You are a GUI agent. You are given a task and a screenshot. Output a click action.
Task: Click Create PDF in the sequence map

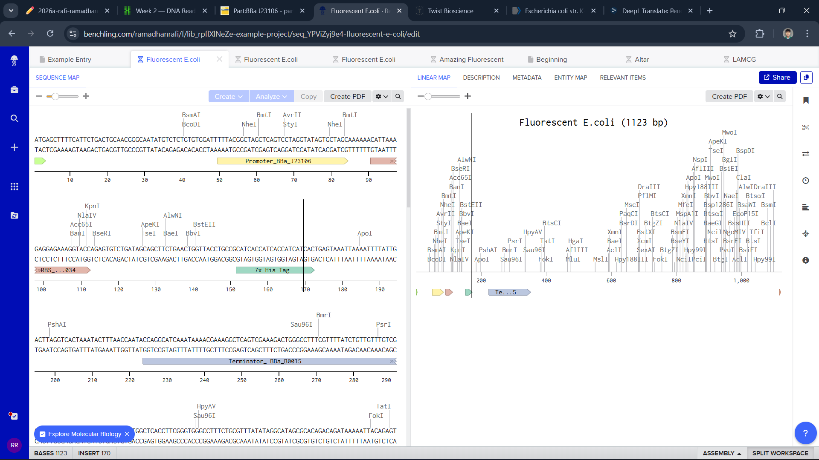click(x=347, y=97)
